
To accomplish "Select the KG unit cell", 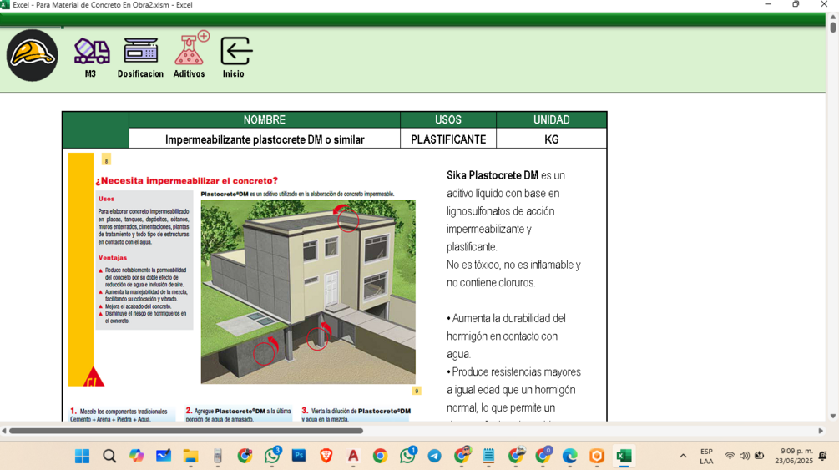I will 551,139.
